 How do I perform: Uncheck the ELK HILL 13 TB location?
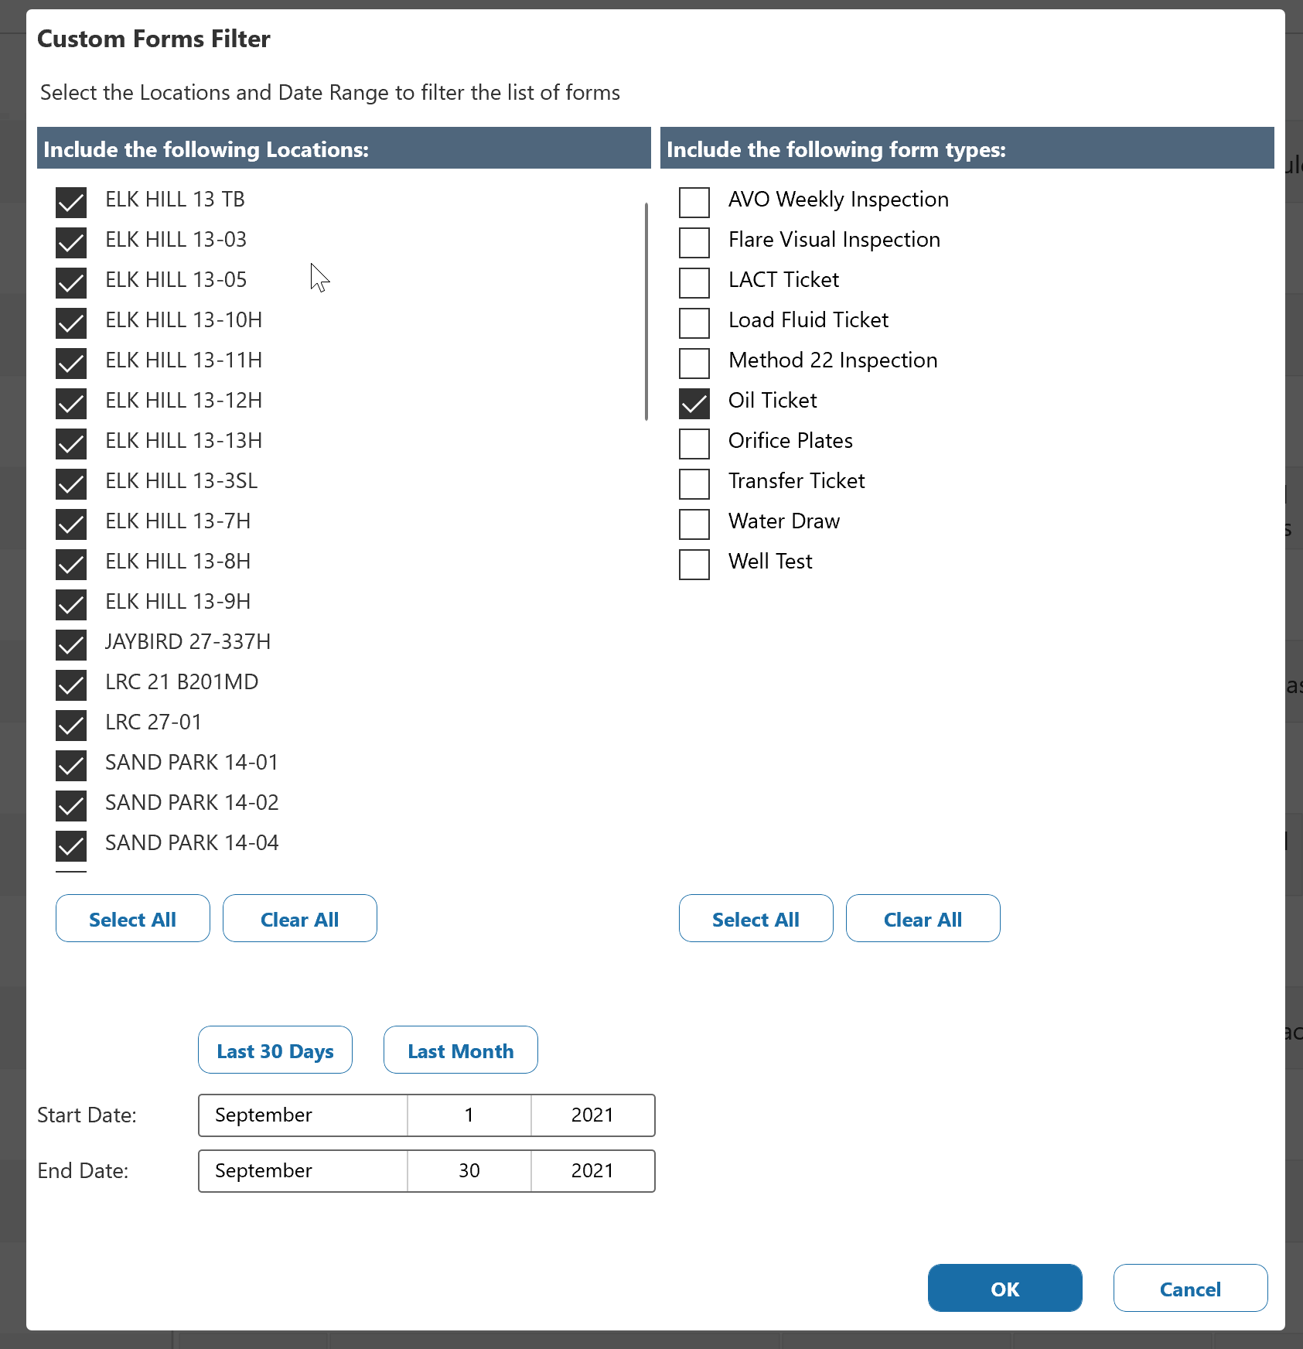71,202
